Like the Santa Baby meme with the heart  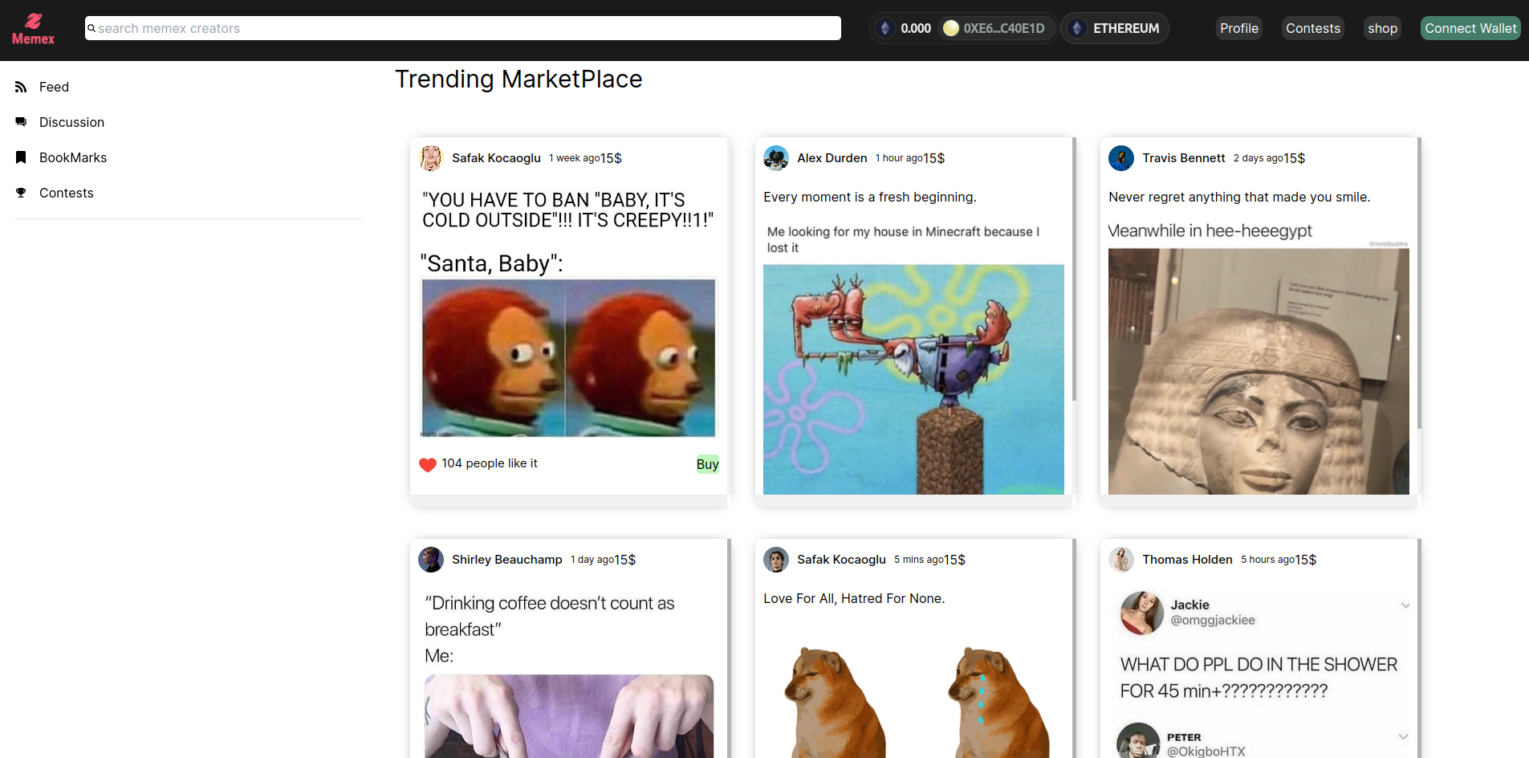tap(428, 464)
